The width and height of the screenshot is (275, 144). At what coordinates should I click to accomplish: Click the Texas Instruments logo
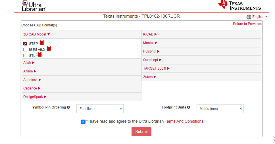pos(239,5)
